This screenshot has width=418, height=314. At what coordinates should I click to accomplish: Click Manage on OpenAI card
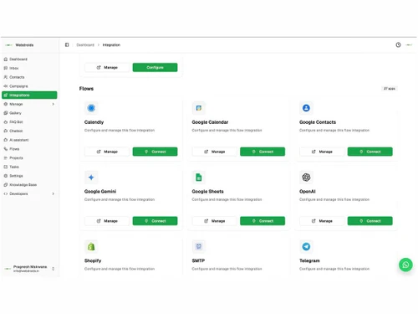click(322, 221)
